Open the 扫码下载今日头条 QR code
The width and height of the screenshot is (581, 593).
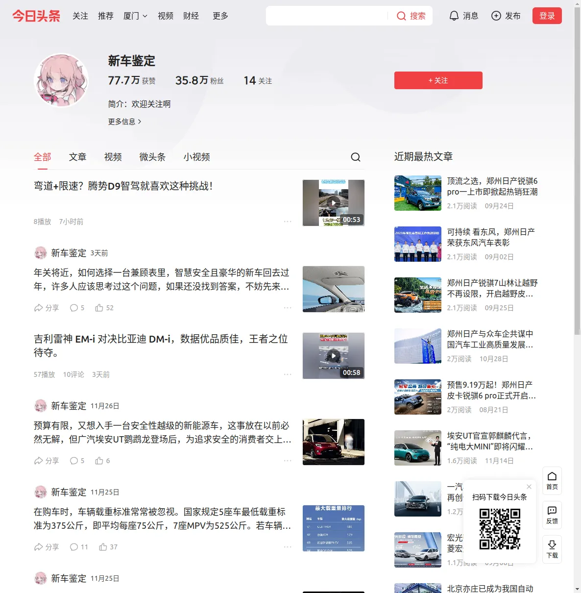point(500,529)
